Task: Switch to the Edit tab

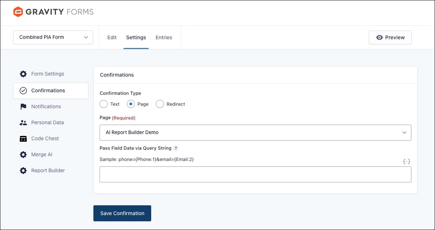Action: (x=112, y=37)
